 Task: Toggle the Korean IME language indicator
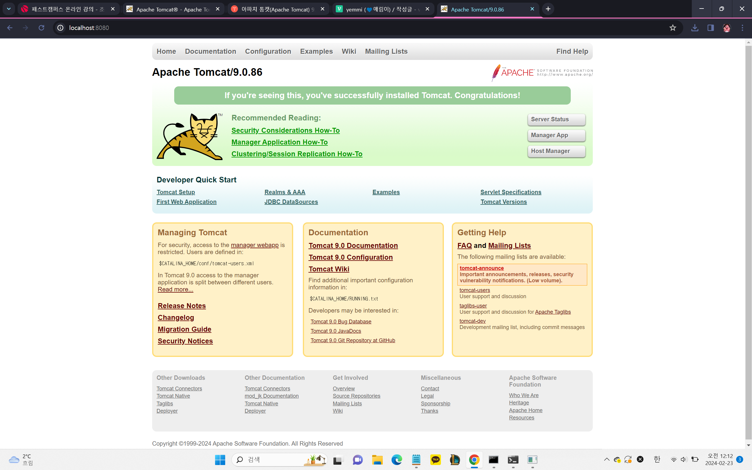pyautogui.click(x=657, y=459)
